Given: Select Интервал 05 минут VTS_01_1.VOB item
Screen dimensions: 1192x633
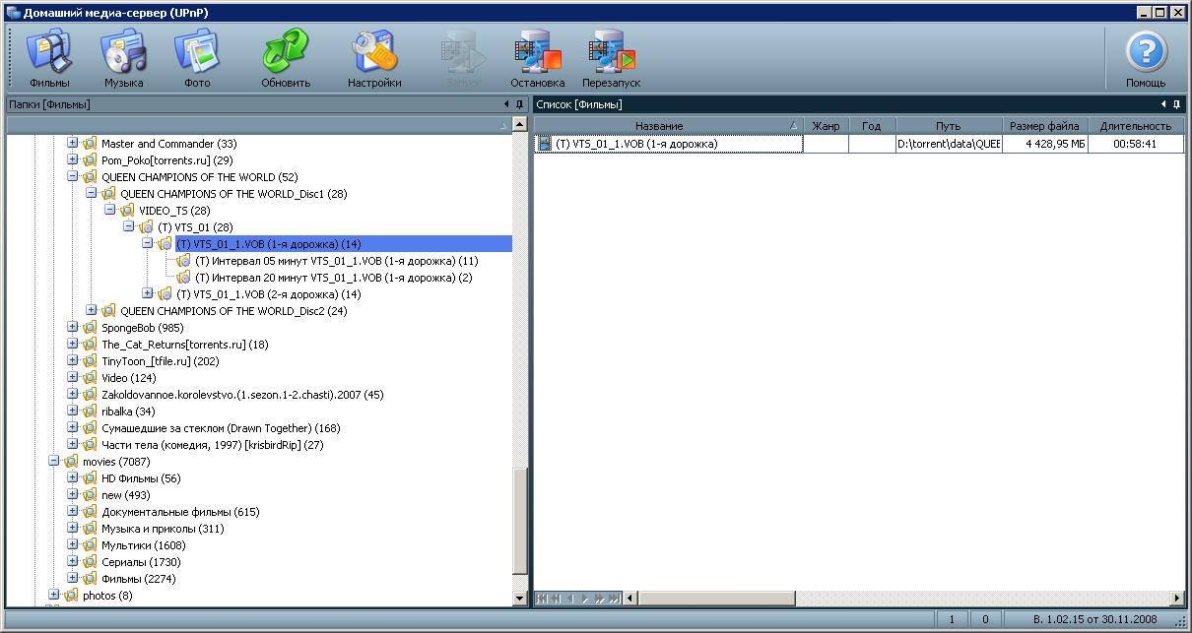Looking at the screenshot, I should click(x=336, y=261).
